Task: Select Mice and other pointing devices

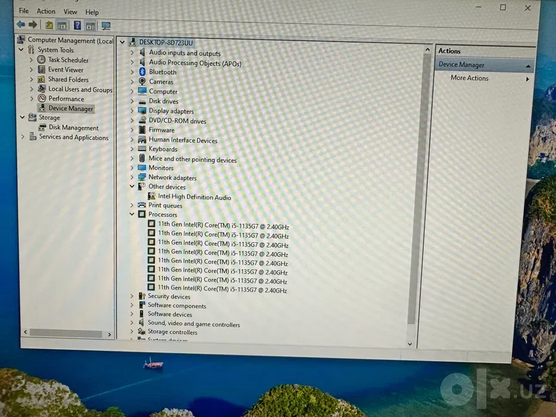Action: click(x=192, y=159)
